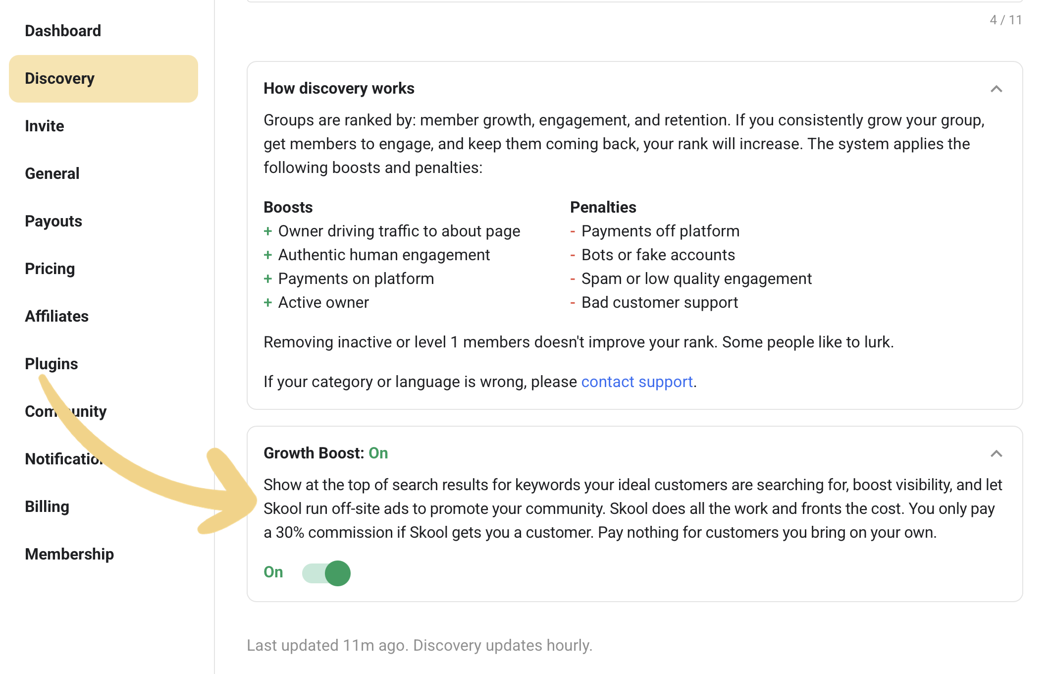The image size is (1049, 674).
Task: Open the Billing section
Action: [47, 506]
